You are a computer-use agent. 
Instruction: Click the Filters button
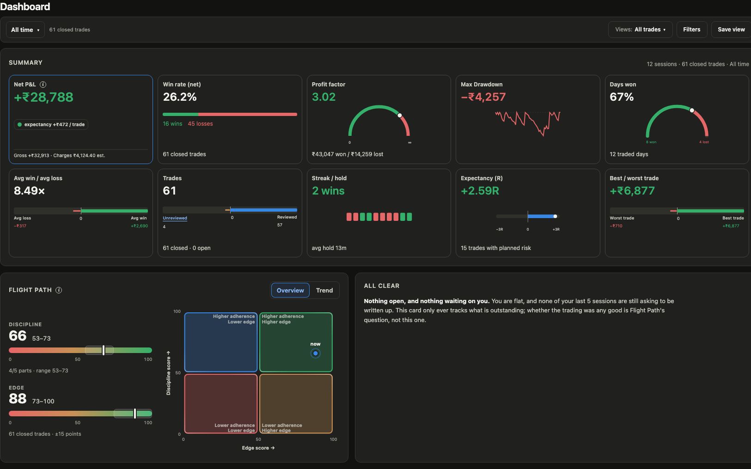[691, 30]
